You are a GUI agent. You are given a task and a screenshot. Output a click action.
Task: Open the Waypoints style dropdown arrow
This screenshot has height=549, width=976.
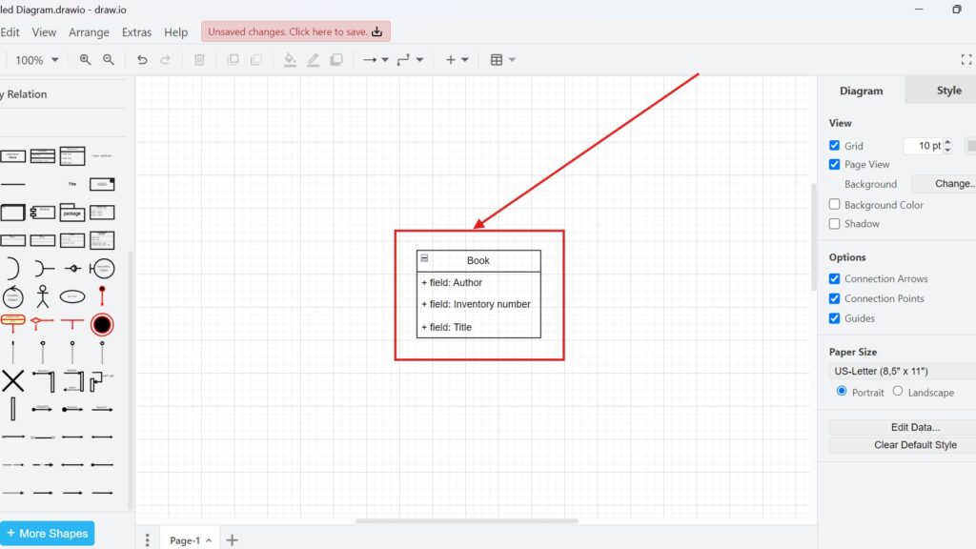click(417, 59)
